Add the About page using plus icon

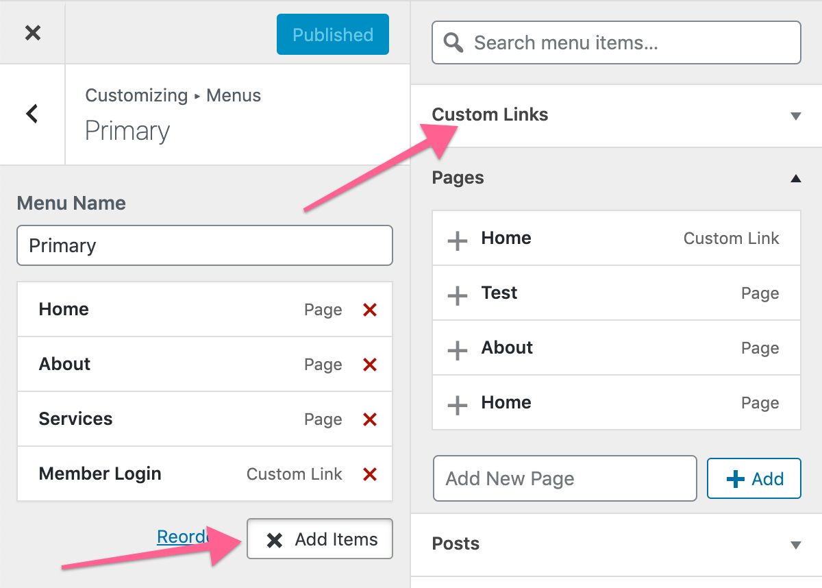457,350
